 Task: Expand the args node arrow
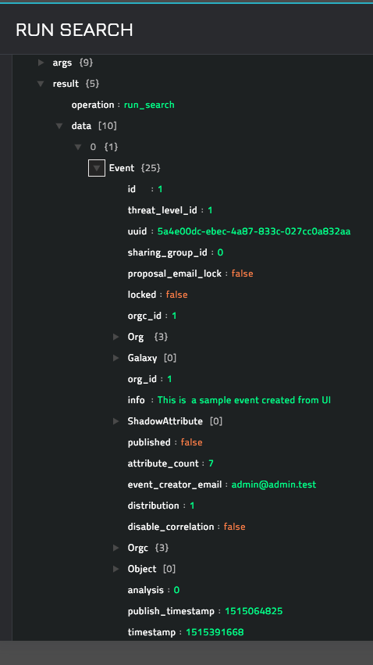[x=41, y=63]
